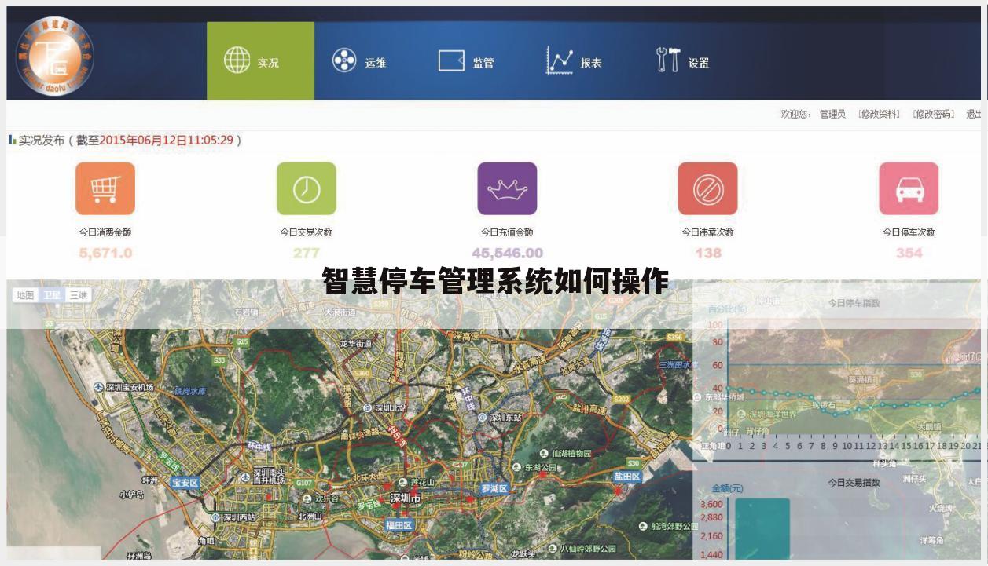988x566 pixels.
Task: Click the 福田区 district marker
Action: 399,525
